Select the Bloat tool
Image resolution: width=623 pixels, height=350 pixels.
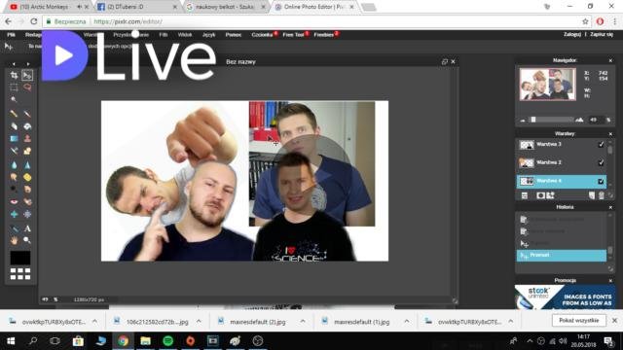coord(14,214)
